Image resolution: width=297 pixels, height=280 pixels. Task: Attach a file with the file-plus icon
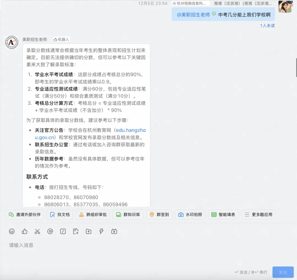(76, 231)
